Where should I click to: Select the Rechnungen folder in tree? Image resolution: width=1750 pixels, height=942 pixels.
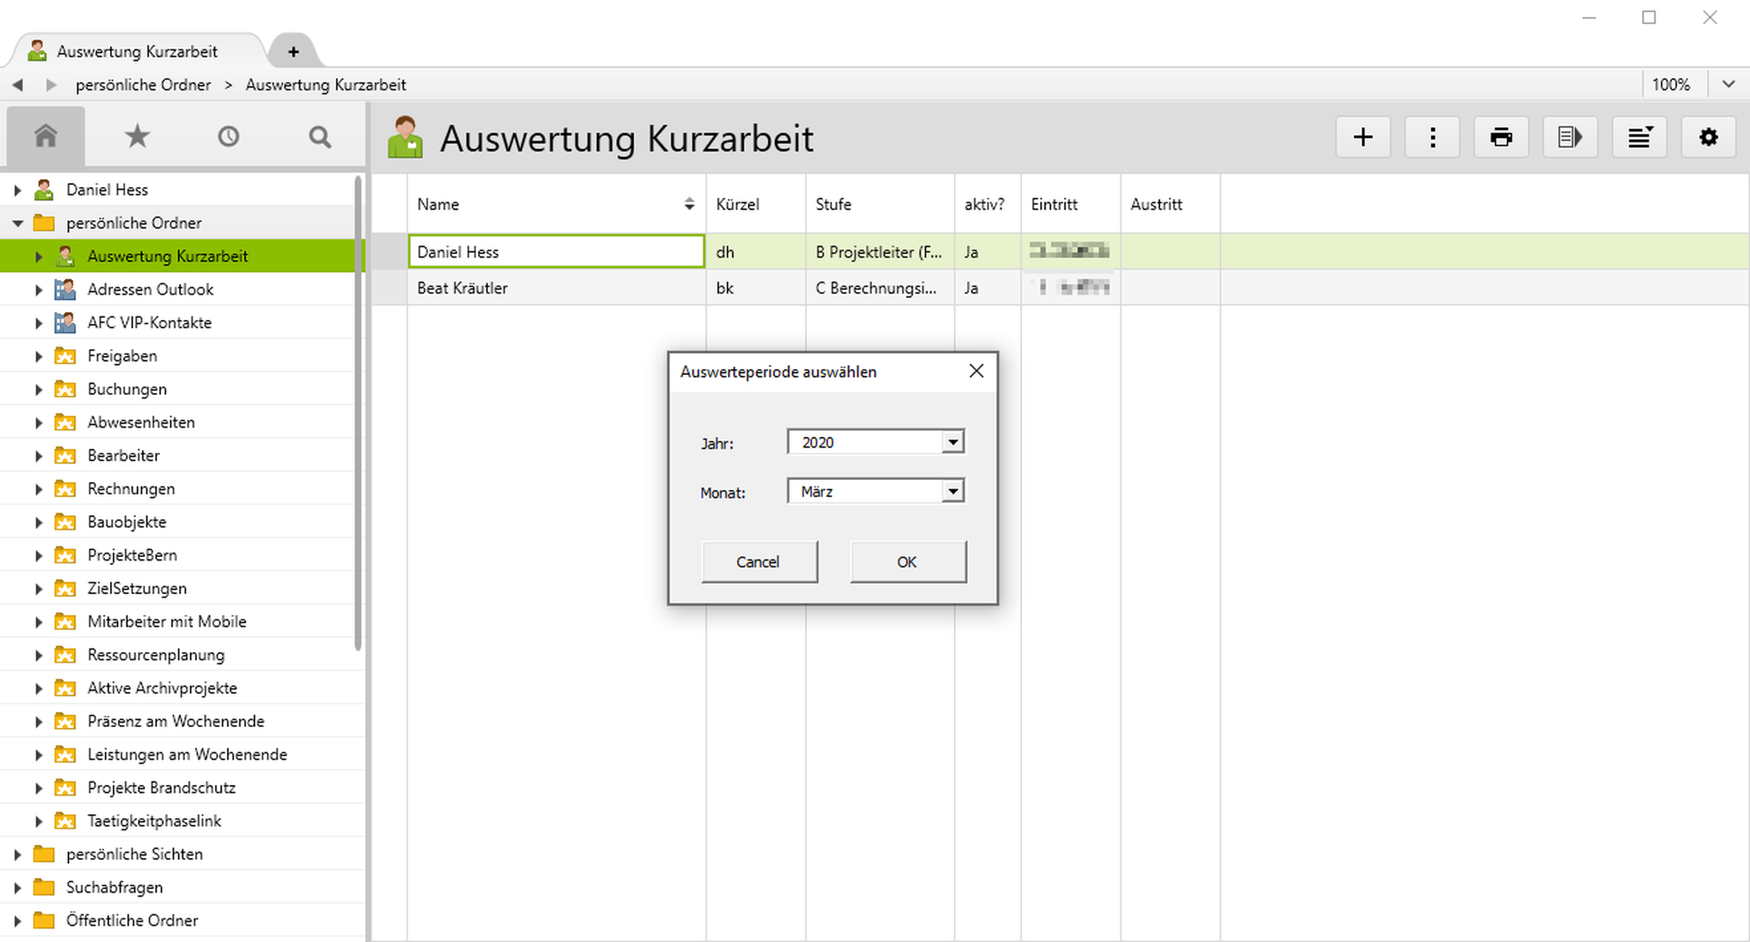tap(131, 488)
